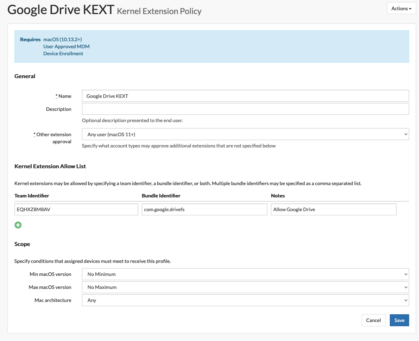419x341 pixels.
Task: Open Other extension approval dropdown
Action: pyautogui.click(x=245, y=134)
